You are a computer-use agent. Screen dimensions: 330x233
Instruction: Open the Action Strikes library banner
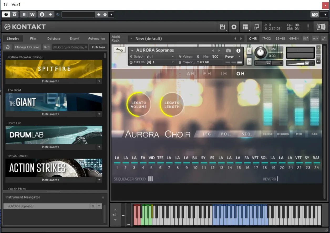click(x=54, y=168)
